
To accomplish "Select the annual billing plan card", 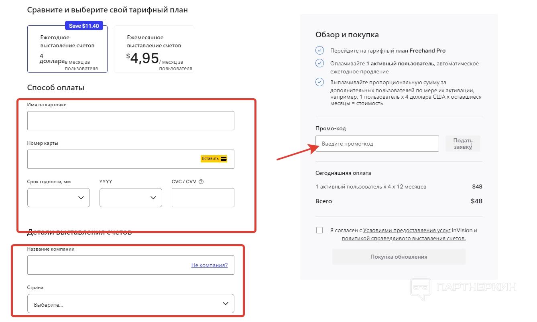I will point(67,49).
